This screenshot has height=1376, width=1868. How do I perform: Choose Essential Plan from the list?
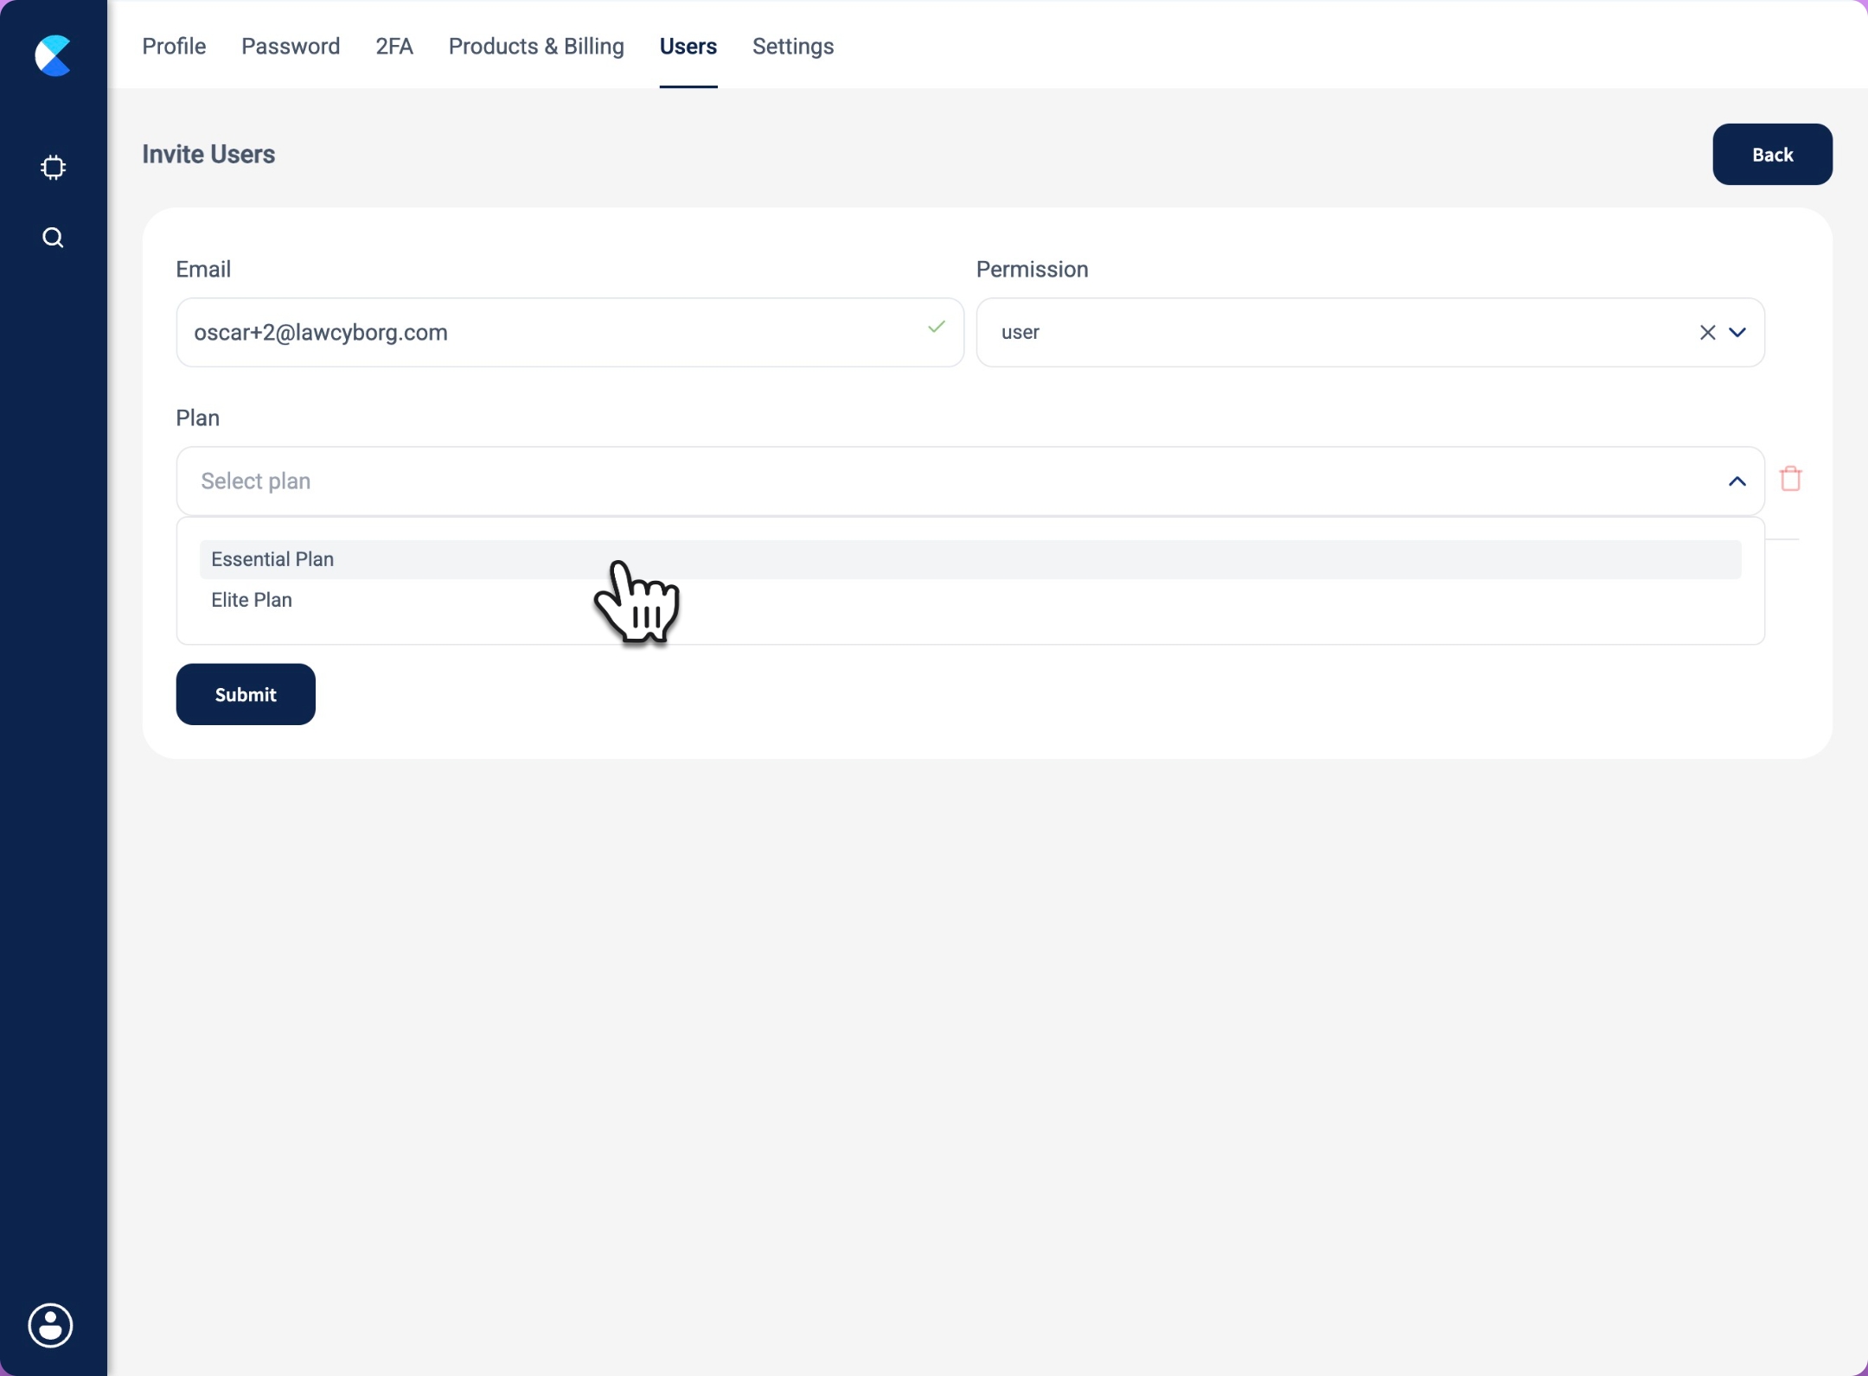tap(272, 559)
